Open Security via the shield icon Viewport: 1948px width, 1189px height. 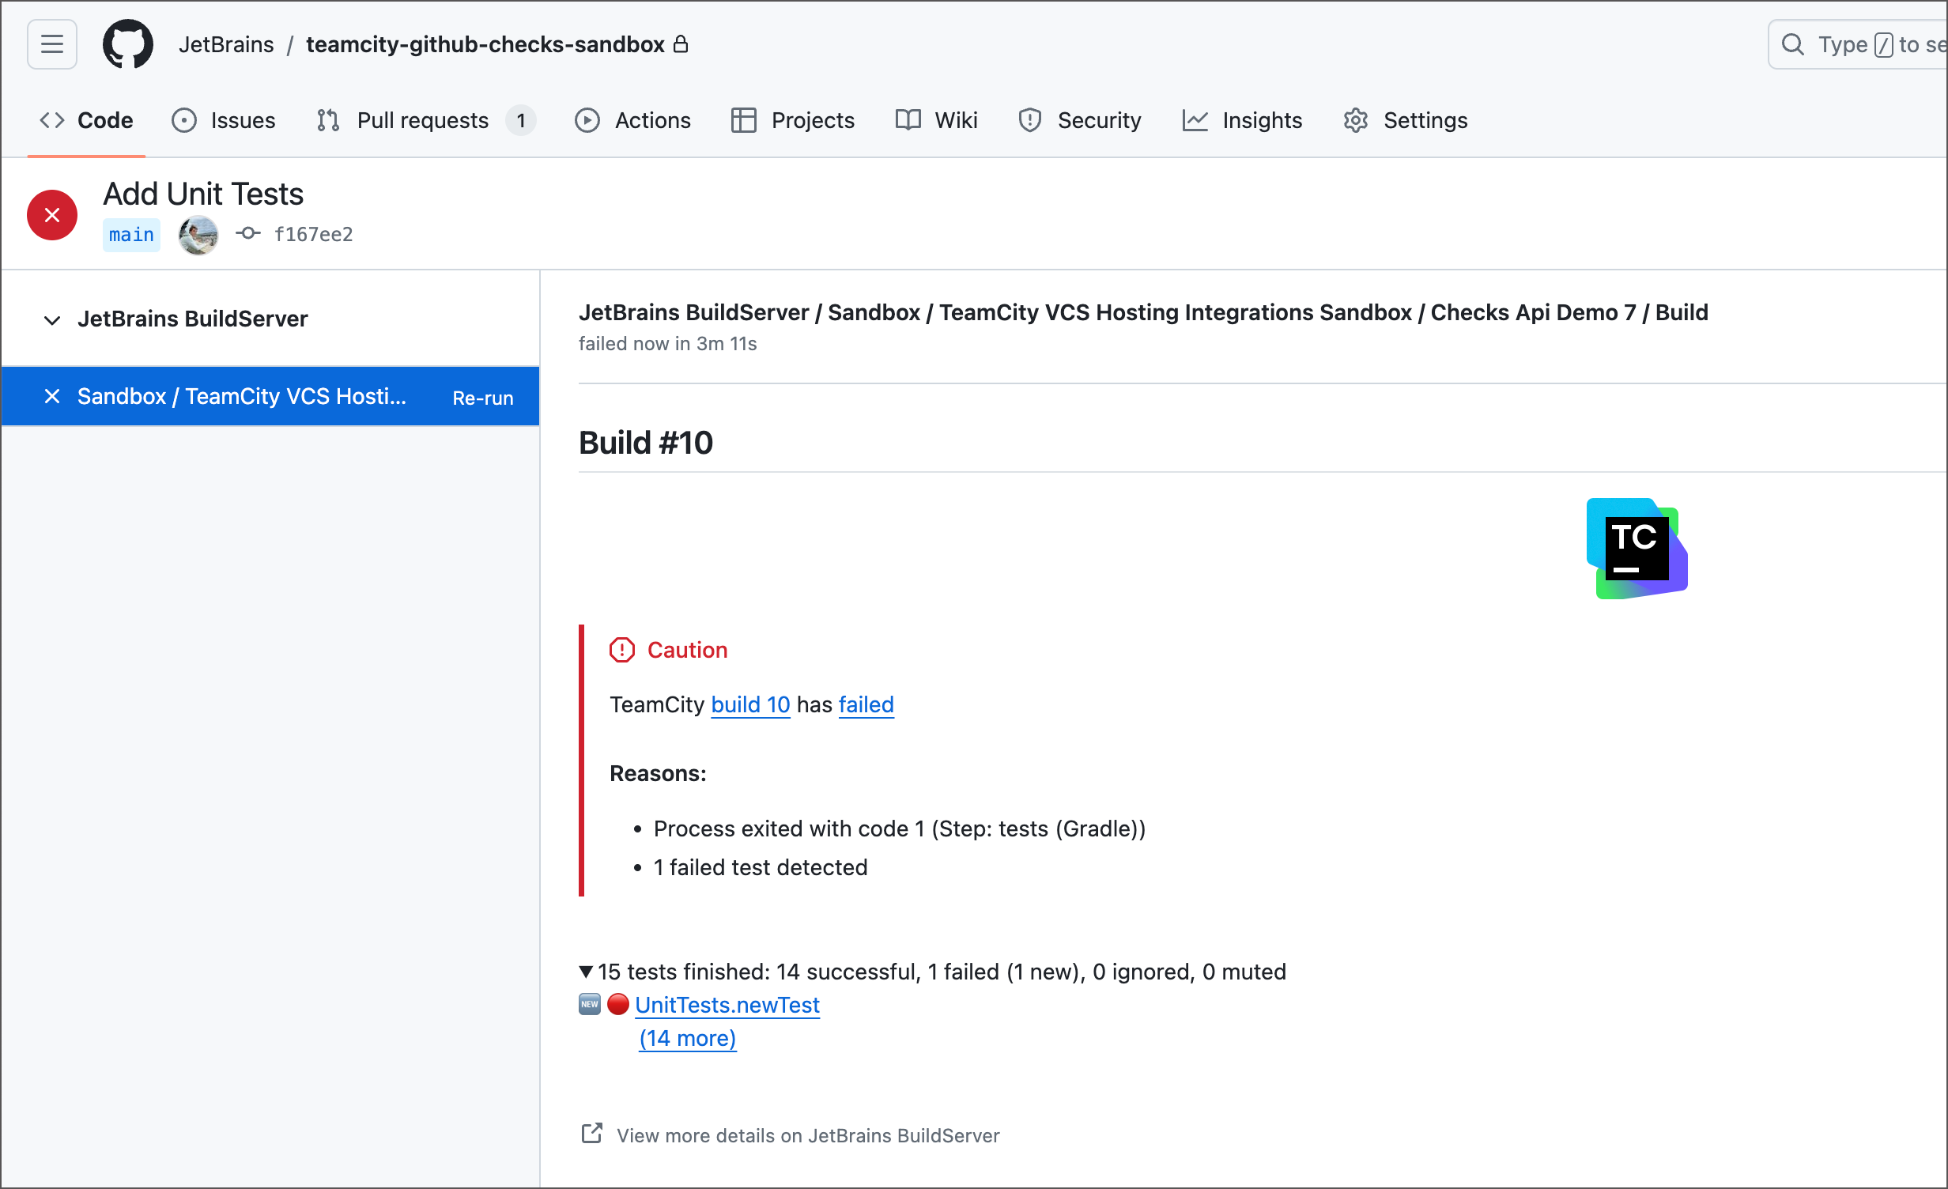1029,120
